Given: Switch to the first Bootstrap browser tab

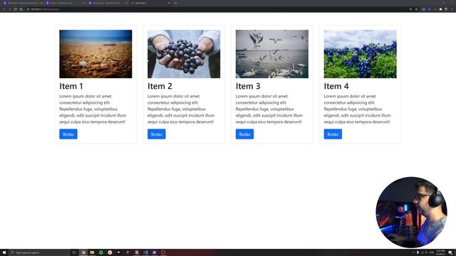Looking at the screenshot, I should (x=22, y=3).
